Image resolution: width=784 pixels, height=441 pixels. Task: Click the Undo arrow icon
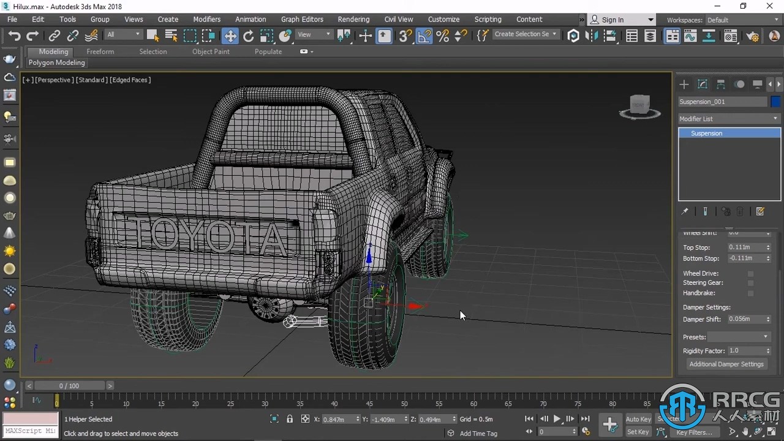point(14,36)
